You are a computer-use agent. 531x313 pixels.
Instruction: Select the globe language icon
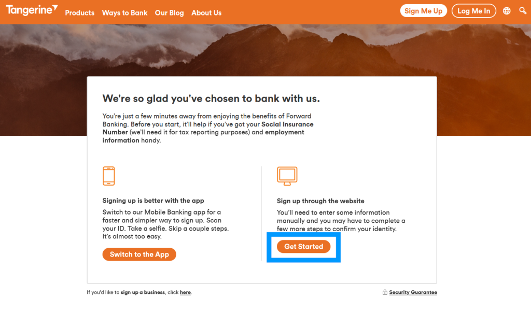tap(506, 10)
